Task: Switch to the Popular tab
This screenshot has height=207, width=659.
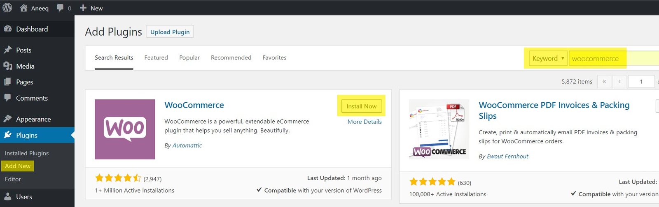Action: point(189,57)
